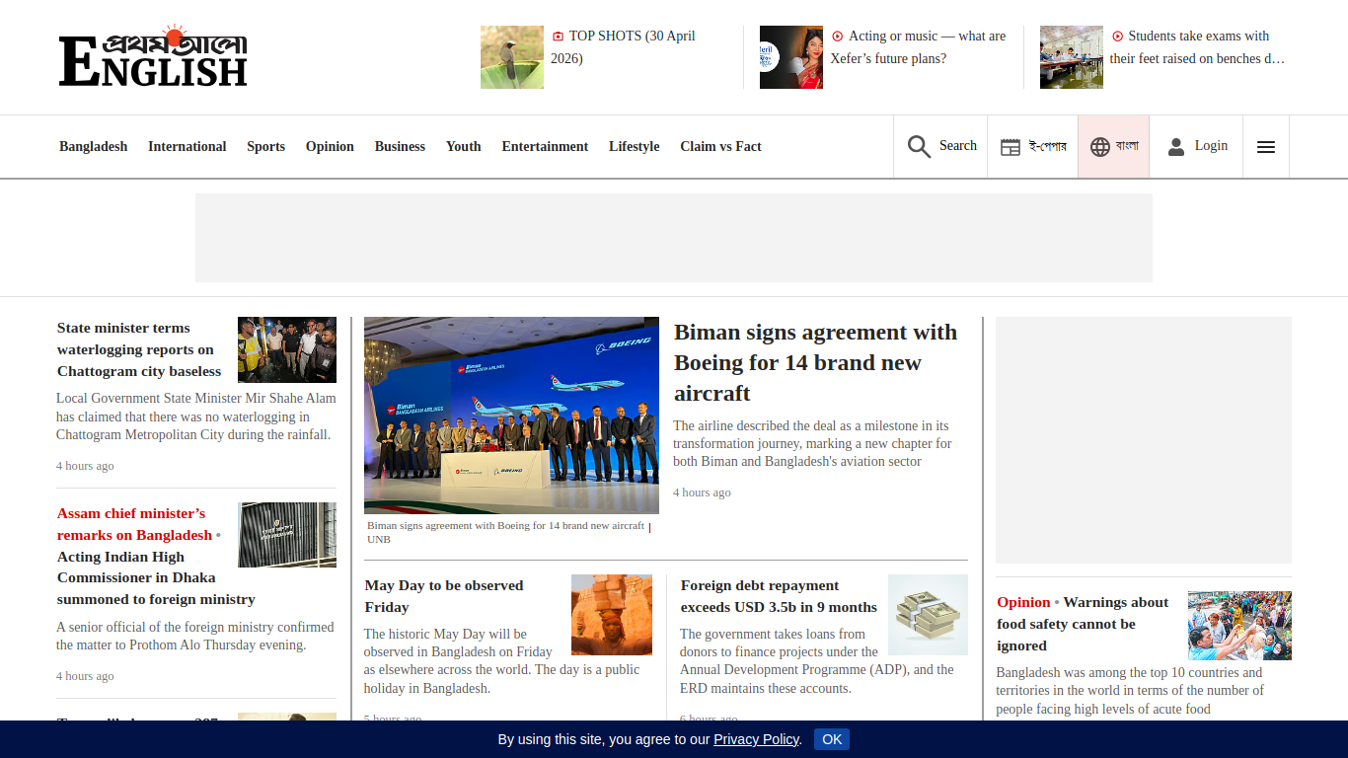Open the Privacy Policy link
The width and height of the screenshot is (1348, 758).
(756, 739)
